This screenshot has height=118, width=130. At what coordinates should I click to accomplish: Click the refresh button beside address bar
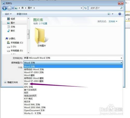[x=85, y=8]
